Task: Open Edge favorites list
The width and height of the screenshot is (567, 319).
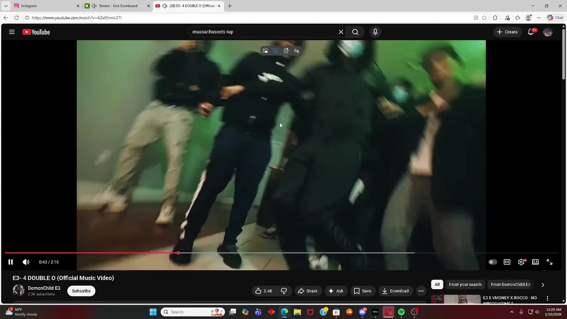Action: point(517,18)
